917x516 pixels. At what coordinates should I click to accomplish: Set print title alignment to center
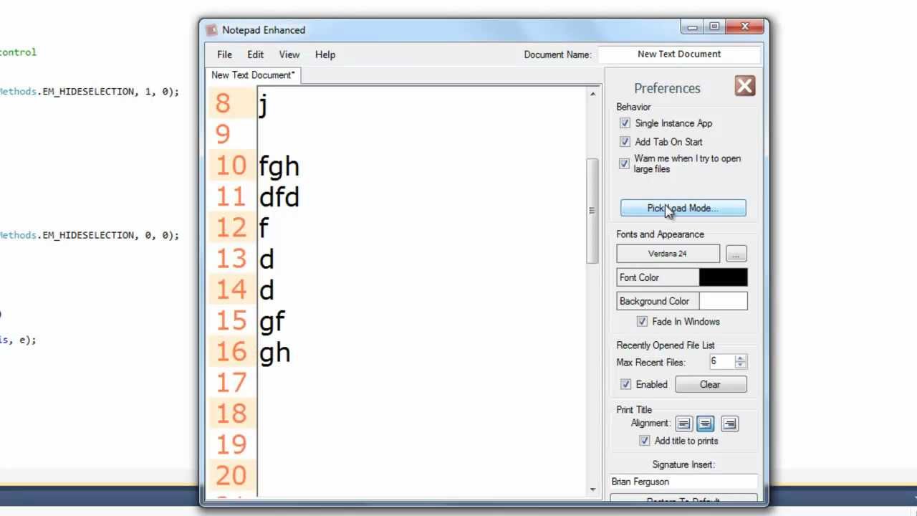click(706, 424)
